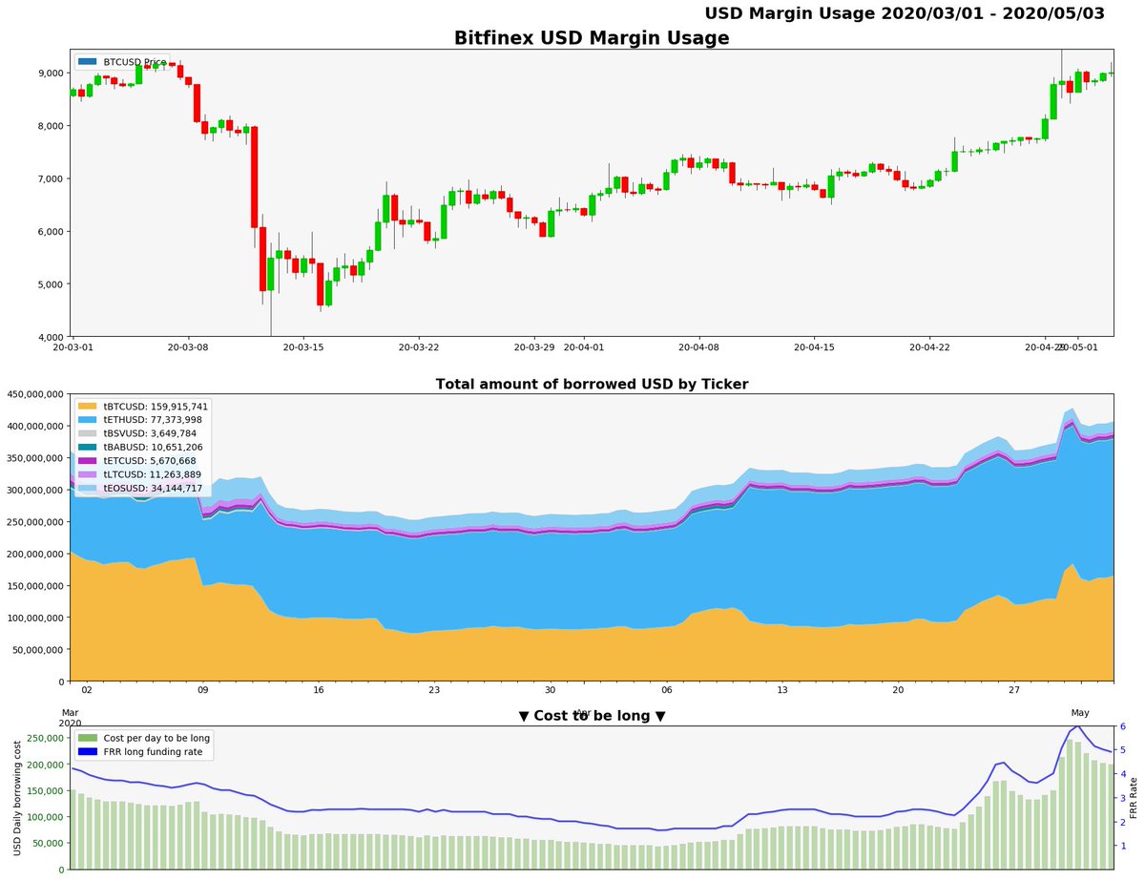Screen dimensions: 1145x881
Task: Click the 20-04-08 date label
Action: pos(699,348)
